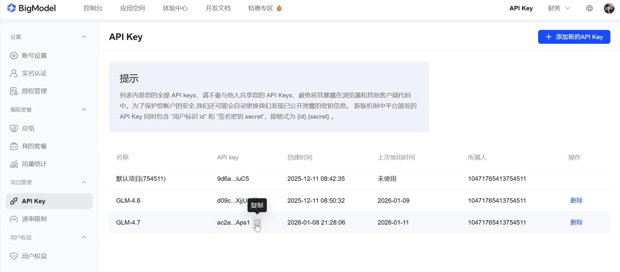Click 添加新的API Key button
Image resolution: width=620 pixels, height=272 pixels.
coord(574,37)
